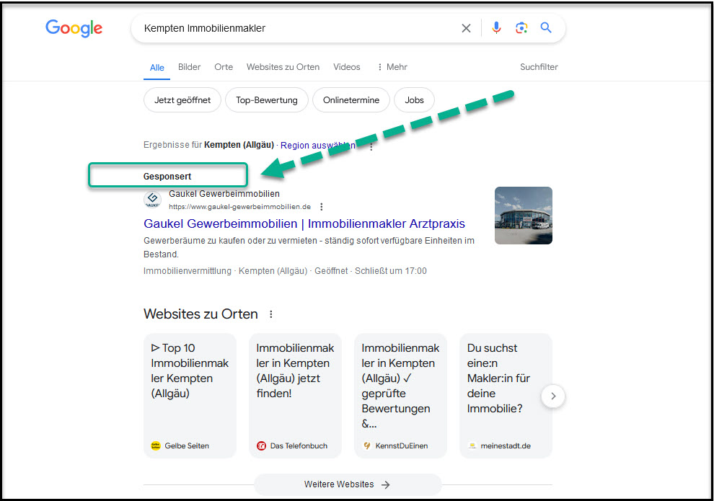Click 'Schließt um 17:00' text

[391, 271]
